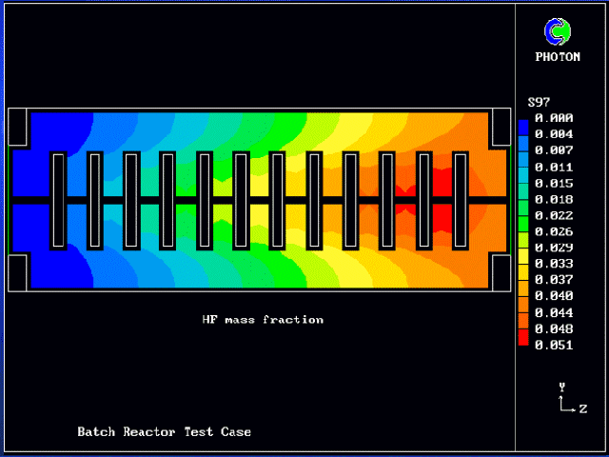Viewport: 609px width, 457px height.
Task: Click the PHOTON logo icon
Action: pos(557,32)
